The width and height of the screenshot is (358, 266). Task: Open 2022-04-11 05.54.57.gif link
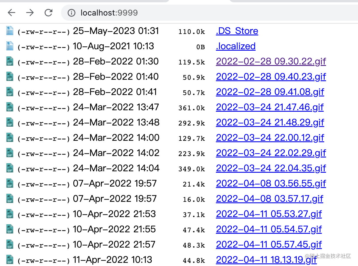click(268, 229)
